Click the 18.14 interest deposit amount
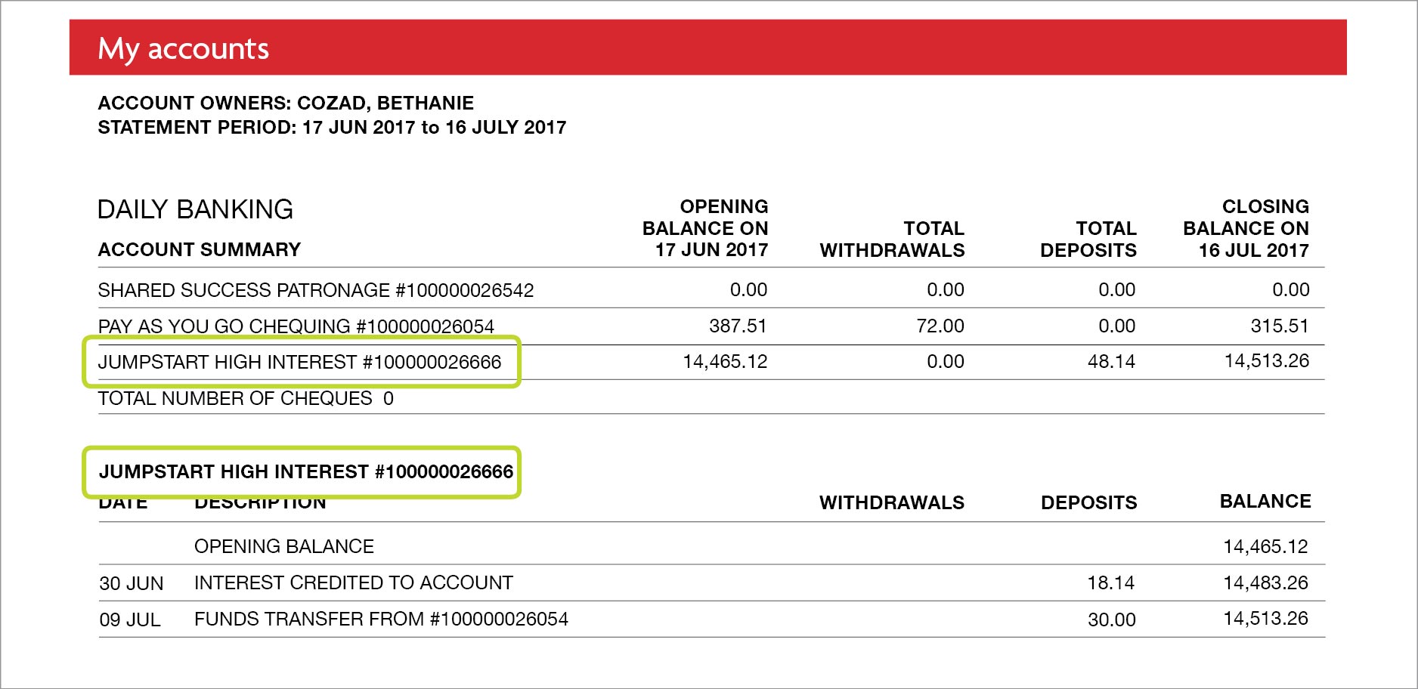The width and height of the screenshot is (1418, 689). [x=1111, y=582]
